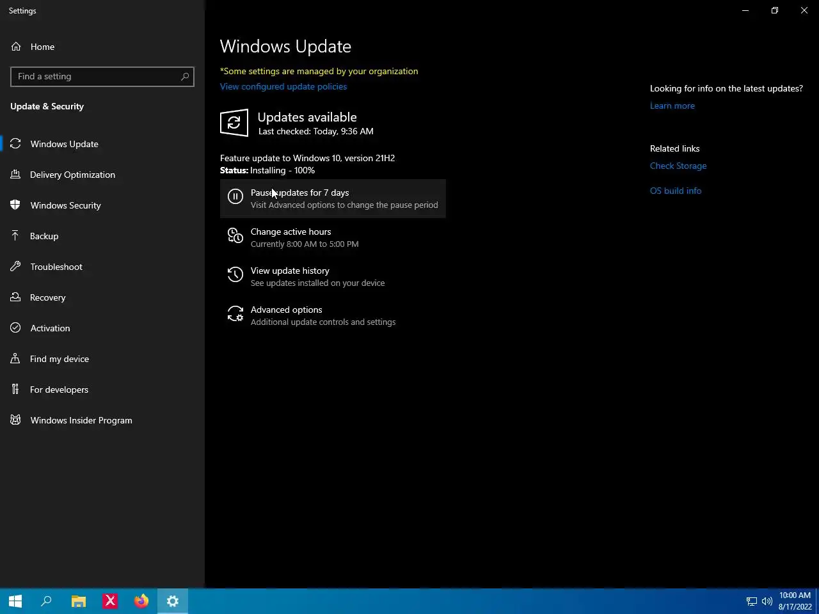Click the Home icon in sidebar
The width and height of the screenshot is (819, 614).
coord(16,47)
